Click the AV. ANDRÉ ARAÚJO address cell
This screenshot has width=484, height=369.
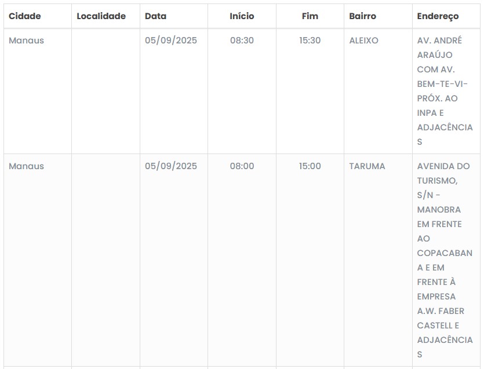coord(445,91)
